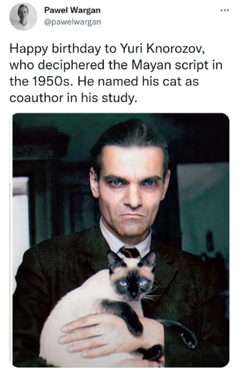Click the white shirt collar in the photo
The width and height of the screenshot is (239, 373).
pos(124,238)
